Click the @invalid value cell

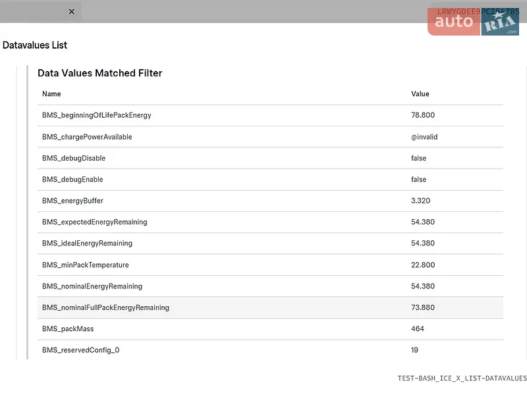click(424, 137)
